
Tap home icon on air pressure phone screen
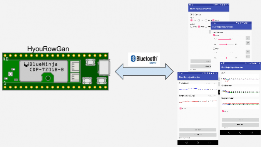198,142
